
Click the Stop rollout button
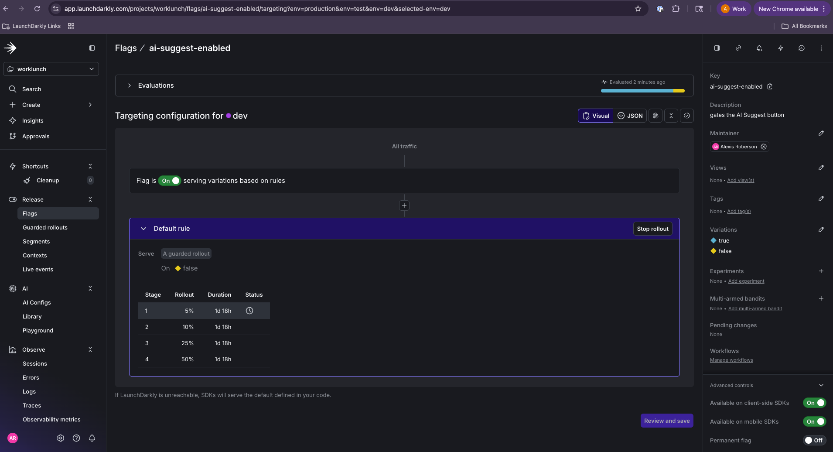(x=652, y=228)
